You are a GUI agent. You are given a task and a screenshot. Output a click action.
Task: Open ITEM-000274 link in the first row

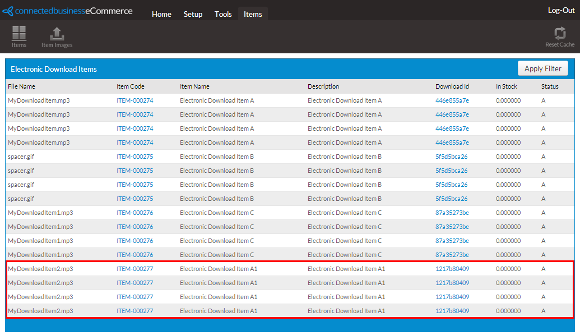[134, 100]
